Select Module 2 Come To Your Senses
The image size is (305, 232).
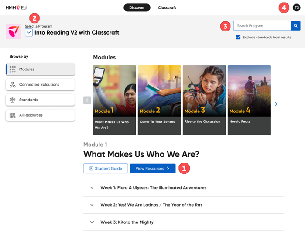click(159, 100)
